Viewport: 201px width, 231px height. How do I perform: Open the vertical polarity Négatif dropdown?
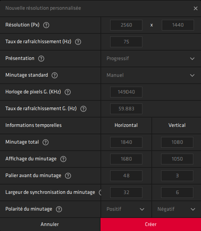point(176,209)
